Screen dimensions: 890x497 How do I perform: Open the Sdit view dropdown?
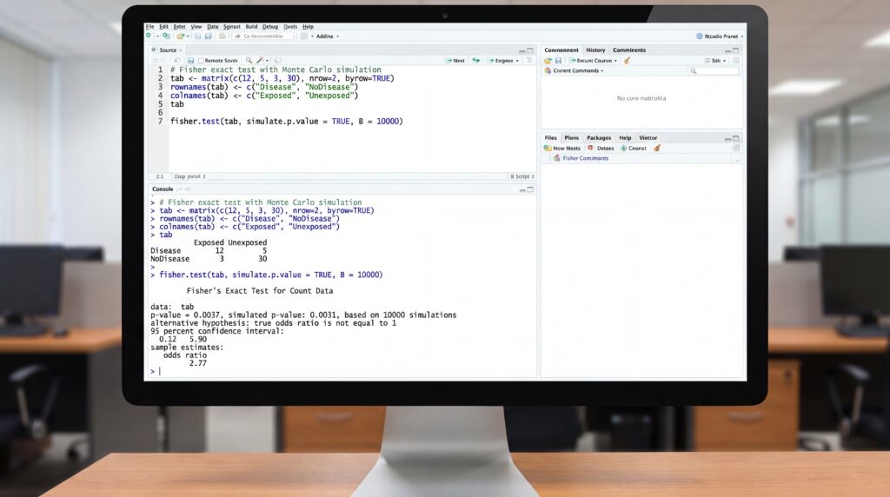pos(715,60)
